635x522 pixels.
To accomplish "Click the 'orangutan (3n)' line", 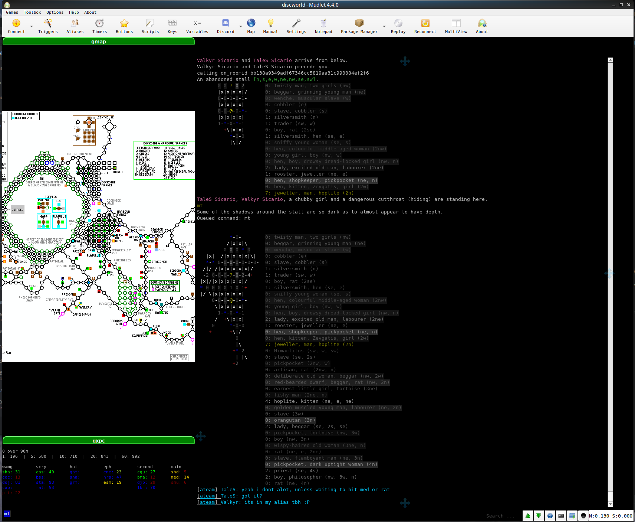I will pyautogui.click(x=290, y=420).
